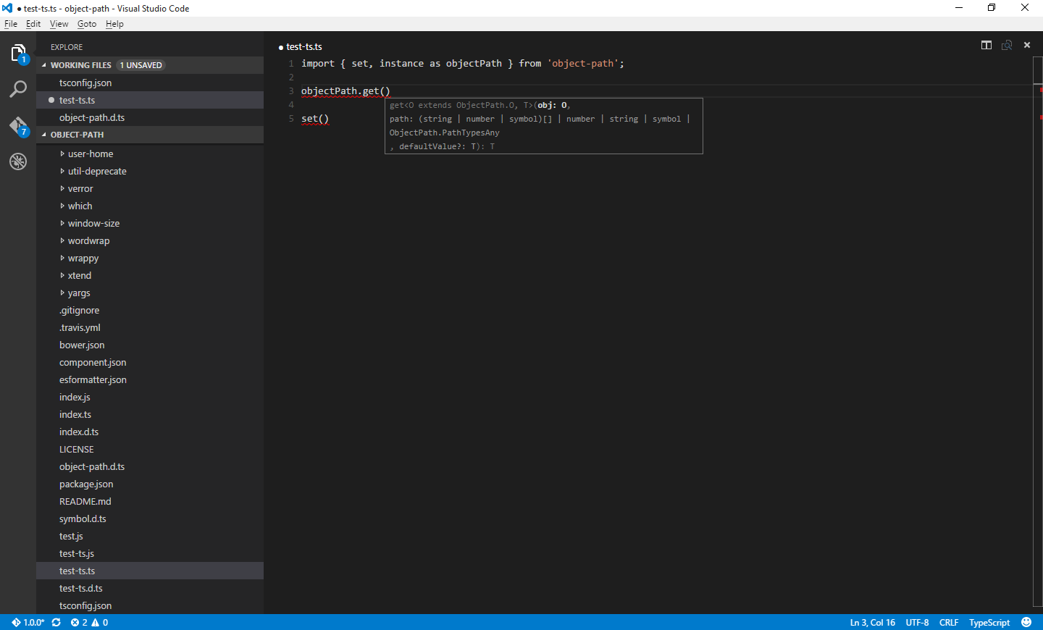1043x630 pixels.
Task: Open the Help menu
Action: 114,24
